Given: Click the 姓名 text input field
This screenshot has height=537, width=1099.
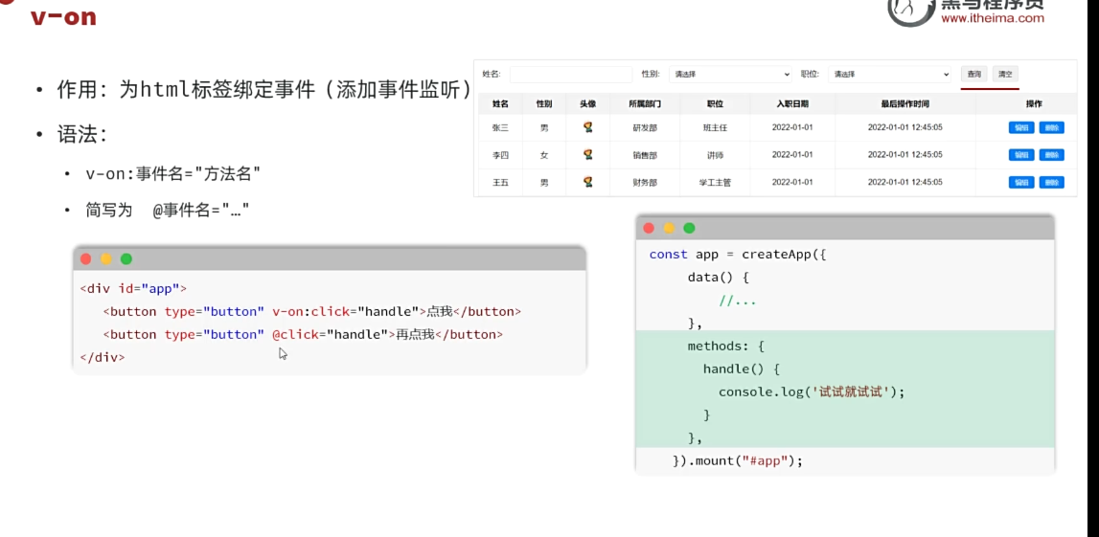Looking at the screenshot, I should tap(570, 74).
